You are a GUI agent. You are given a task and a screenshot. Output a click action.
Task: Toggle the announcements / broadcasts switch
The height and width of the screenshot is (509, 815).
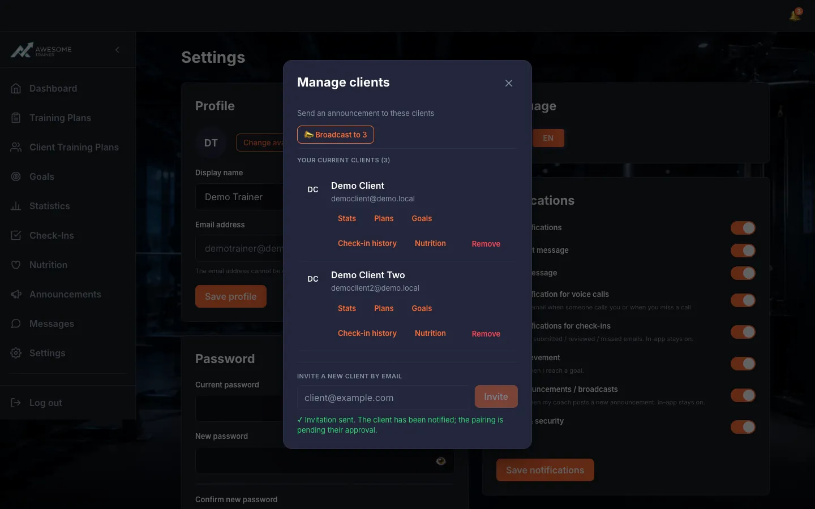(x=743, y=395)
